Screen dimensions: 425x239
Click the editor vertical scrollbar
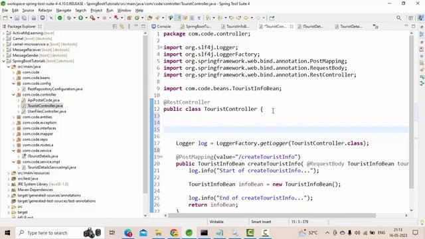tap(411, 112)
